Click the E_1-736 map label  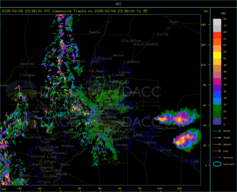(x=163, y=34)
